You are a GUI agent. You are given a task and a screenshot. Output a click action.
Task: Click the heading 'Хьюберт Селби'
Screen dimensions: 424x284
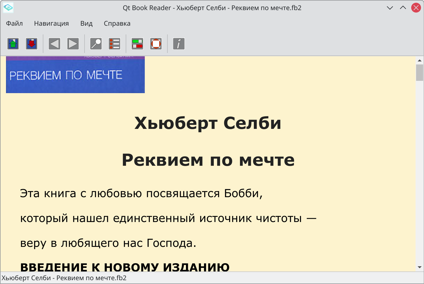[208, 123]
